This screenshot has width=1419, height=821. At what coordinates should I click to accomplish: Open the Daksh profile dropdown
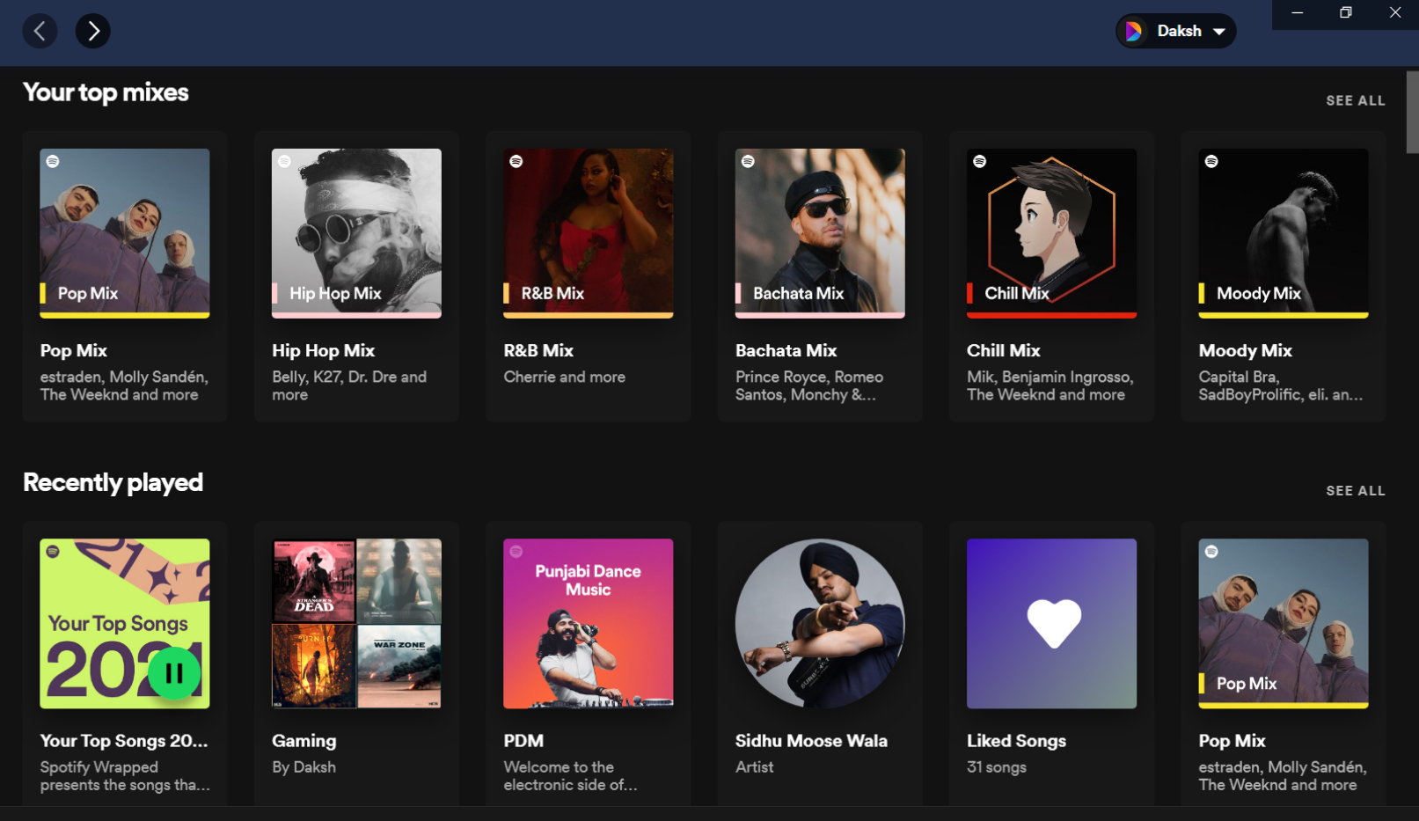pos(1175,31)
